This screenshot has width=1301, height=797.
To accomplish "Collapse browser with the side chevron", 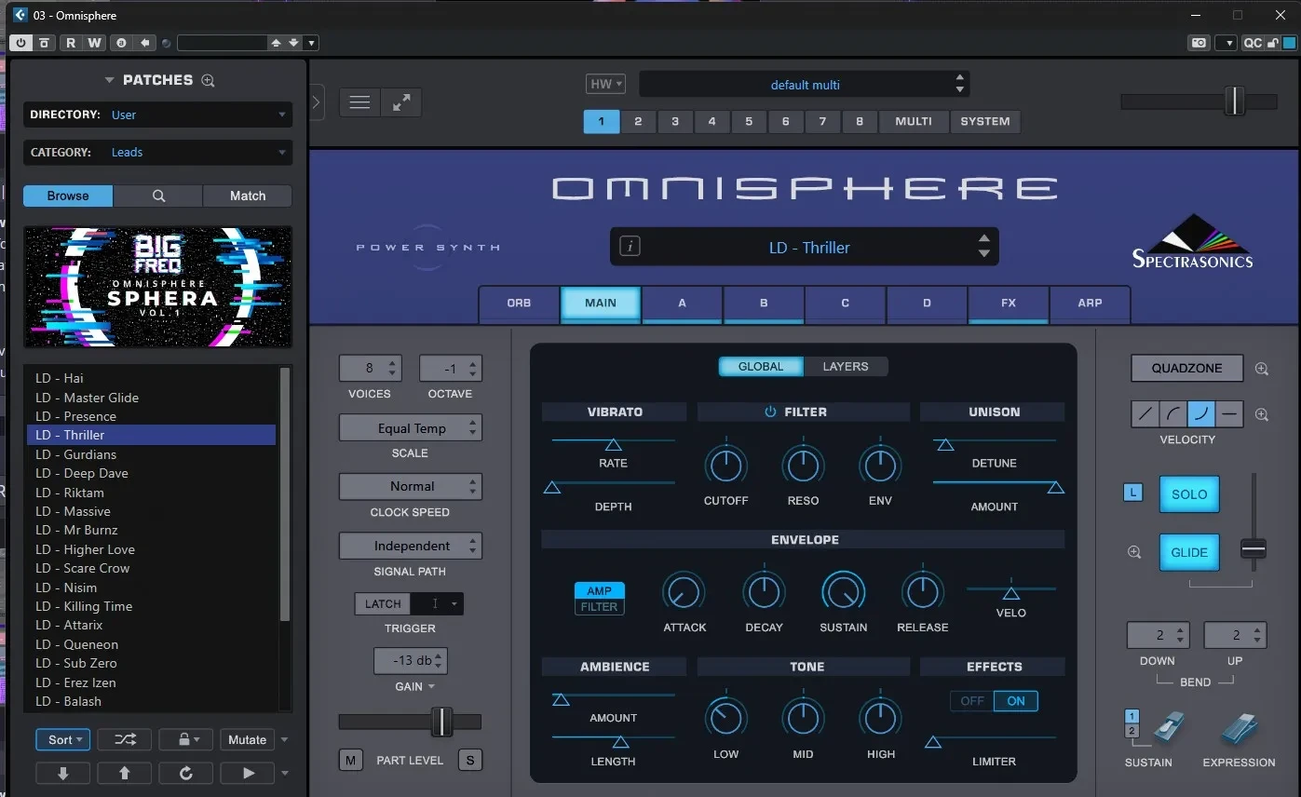I will coord(317,102).
